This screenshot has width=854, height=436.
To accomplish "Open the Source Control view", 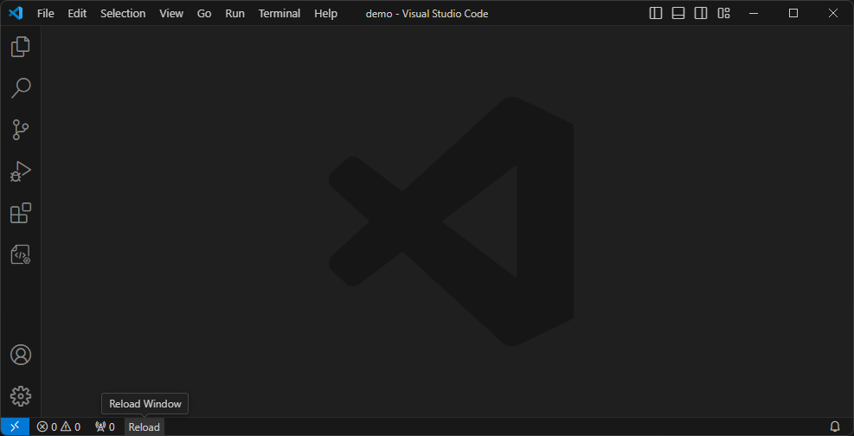I will (21, 130).
